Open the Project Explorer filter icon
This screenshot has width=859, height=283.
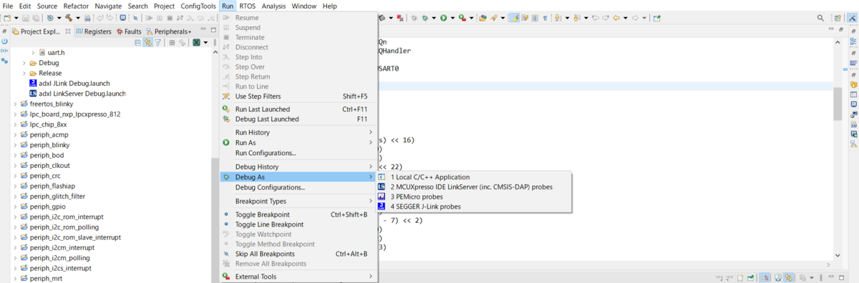[x=158, y=43]
